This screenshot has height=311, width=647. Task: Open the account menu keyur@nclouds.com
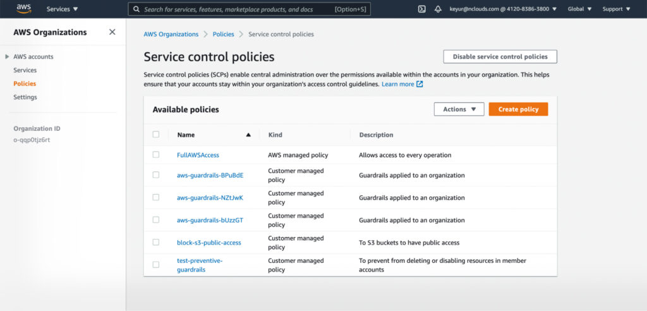[x=502, y=9]
